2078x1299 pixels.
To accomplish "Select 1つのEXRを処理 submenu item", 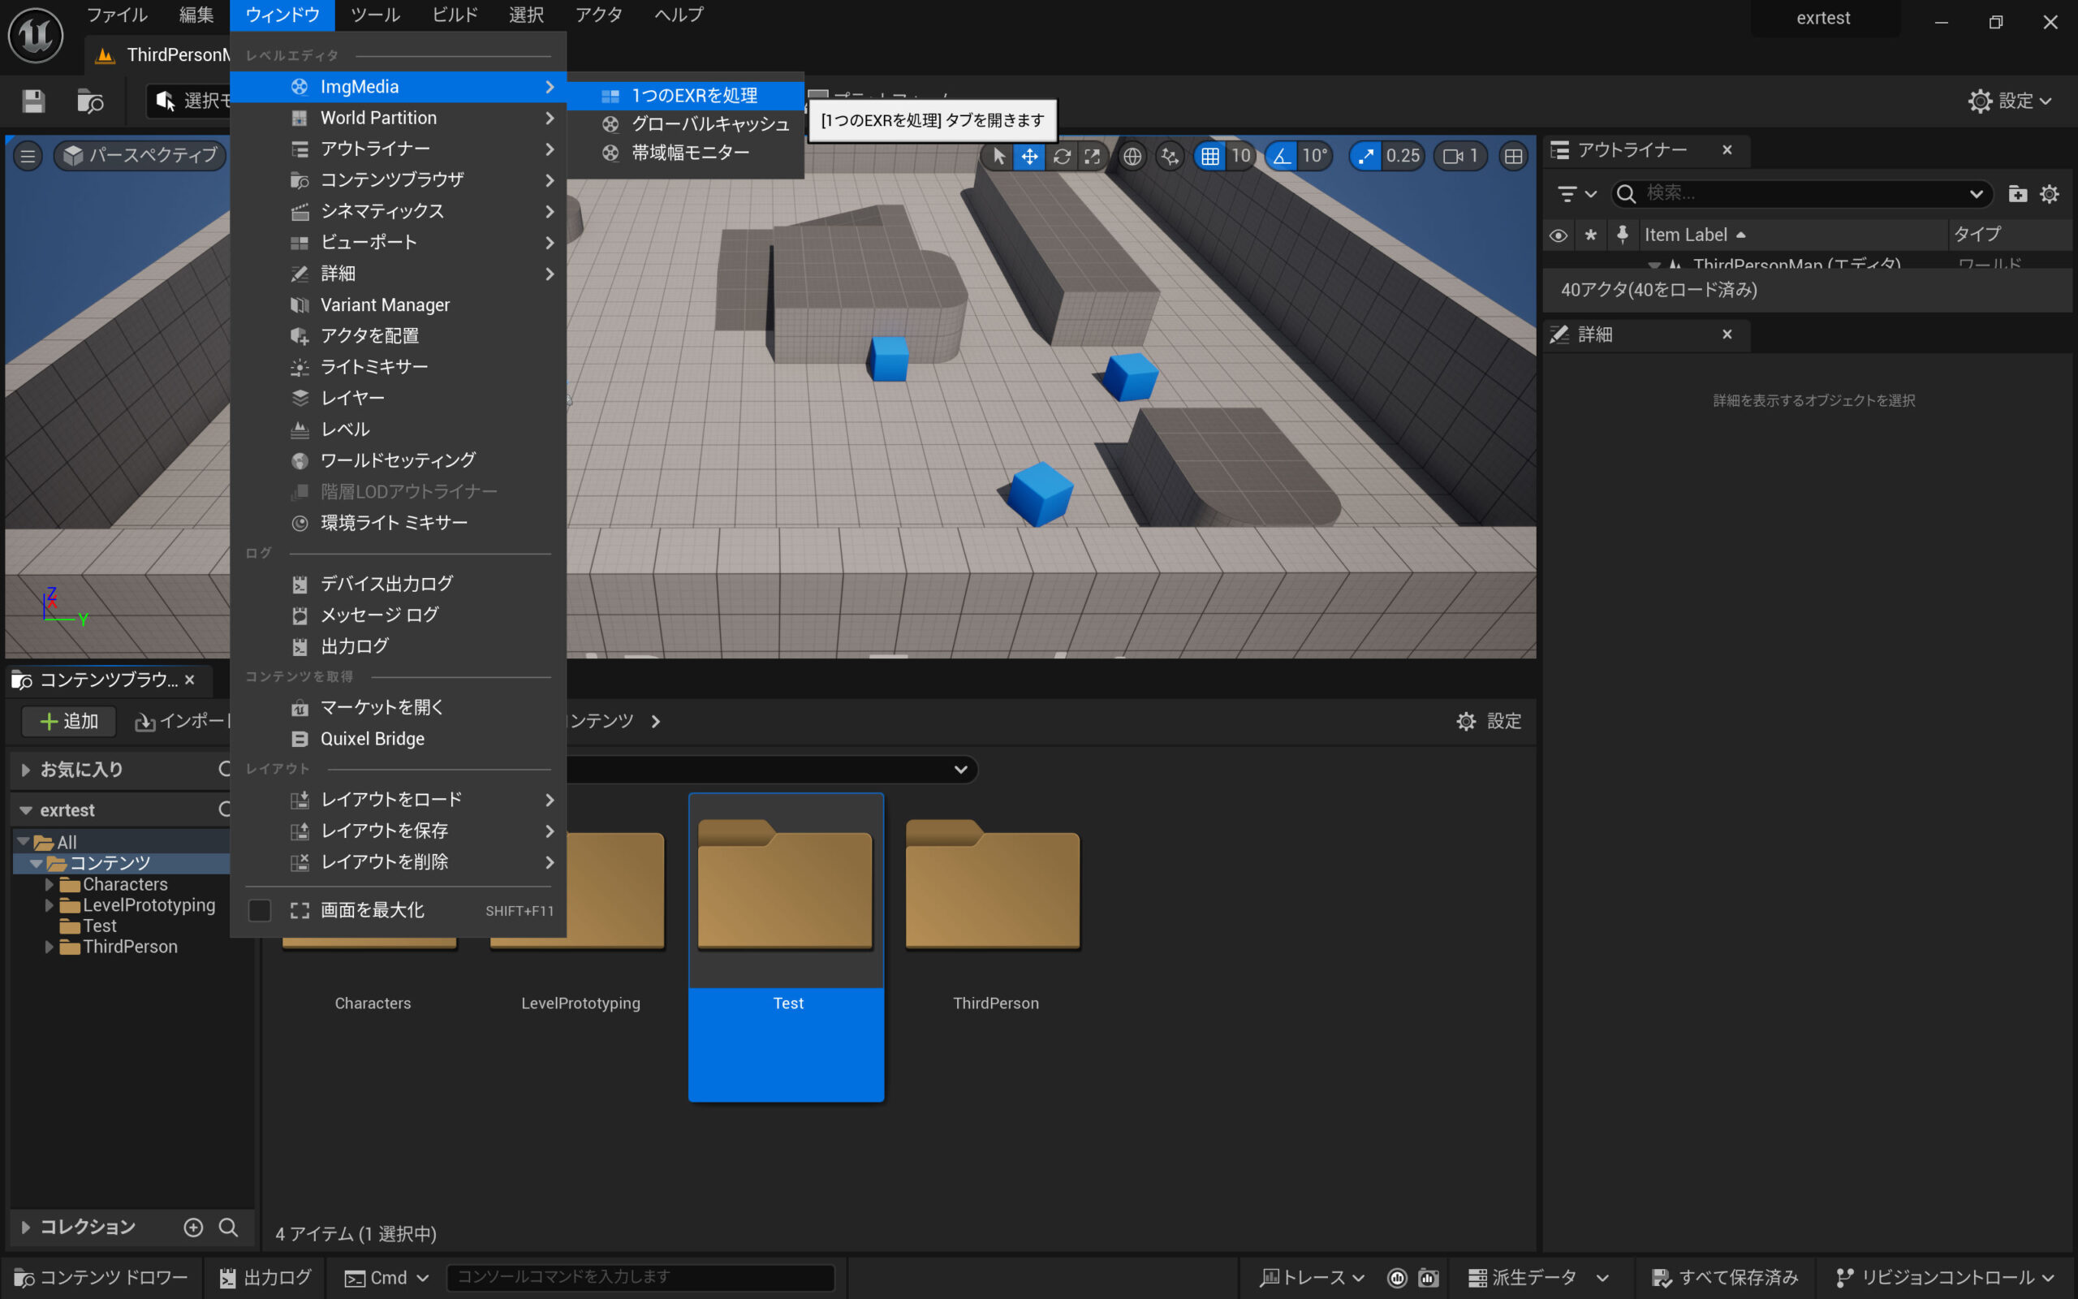I will coord(694,94).
